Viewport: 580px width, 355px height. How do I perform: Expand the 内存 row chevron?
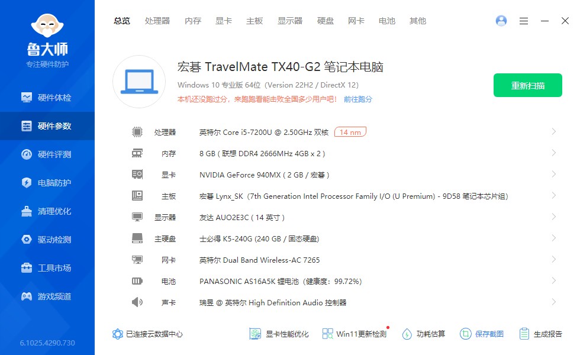(x=554, y=153)
